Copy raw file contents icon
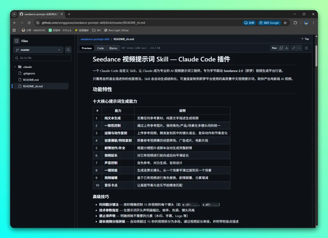328x238 pixels. click(281, 48)
